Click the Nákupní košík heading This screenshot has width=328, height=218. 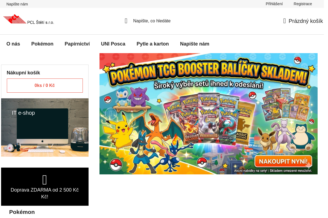pyautogui.click(x=24, y=73)
